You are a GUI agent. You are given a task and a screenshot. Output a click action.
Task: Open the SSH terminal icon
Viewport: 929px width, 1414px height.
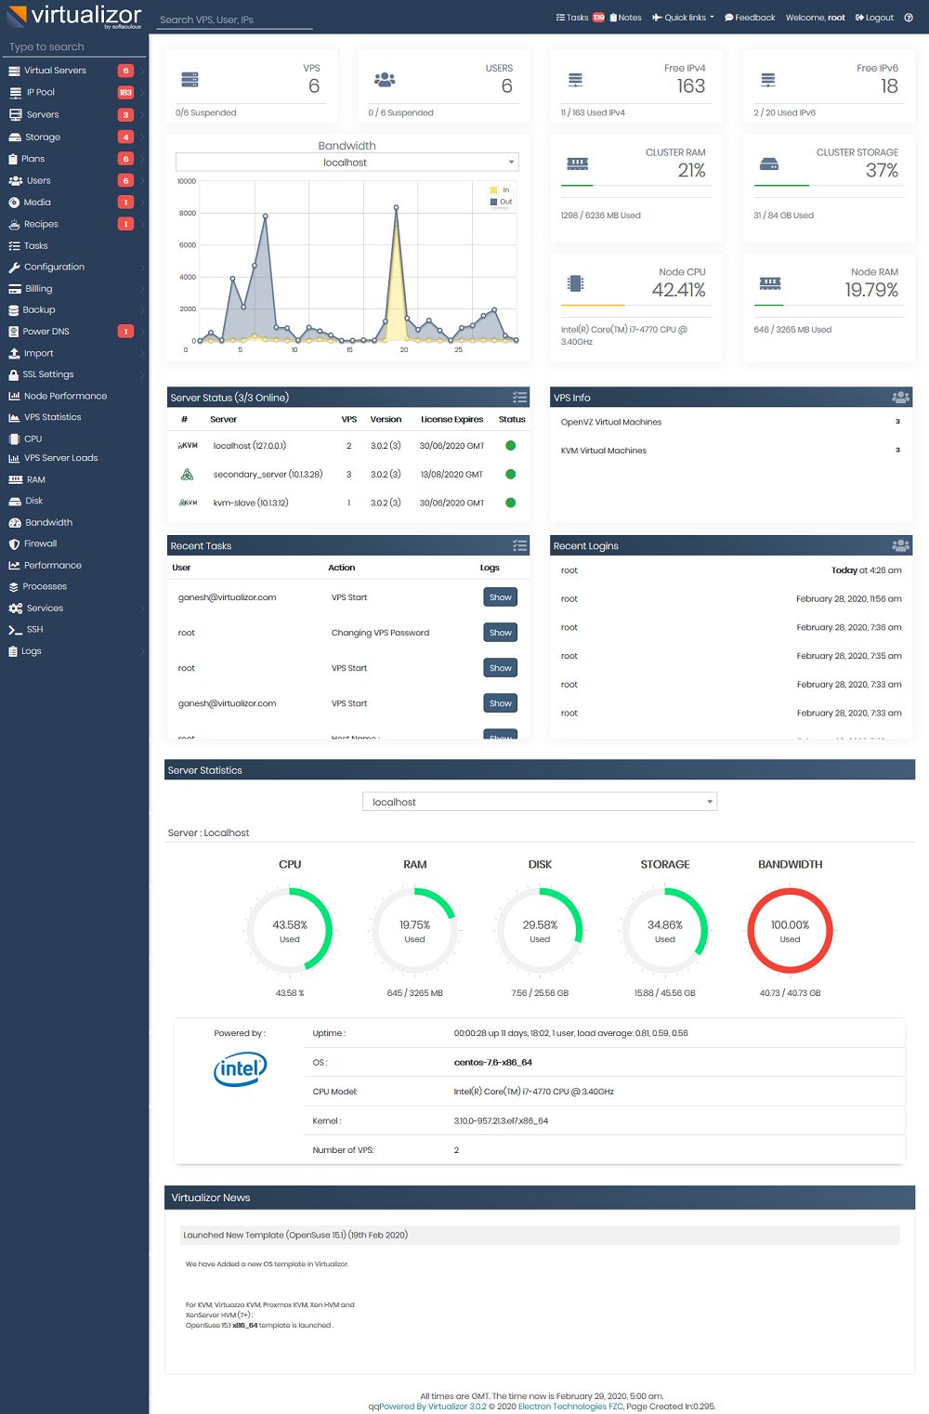click(x=14, y=629)
